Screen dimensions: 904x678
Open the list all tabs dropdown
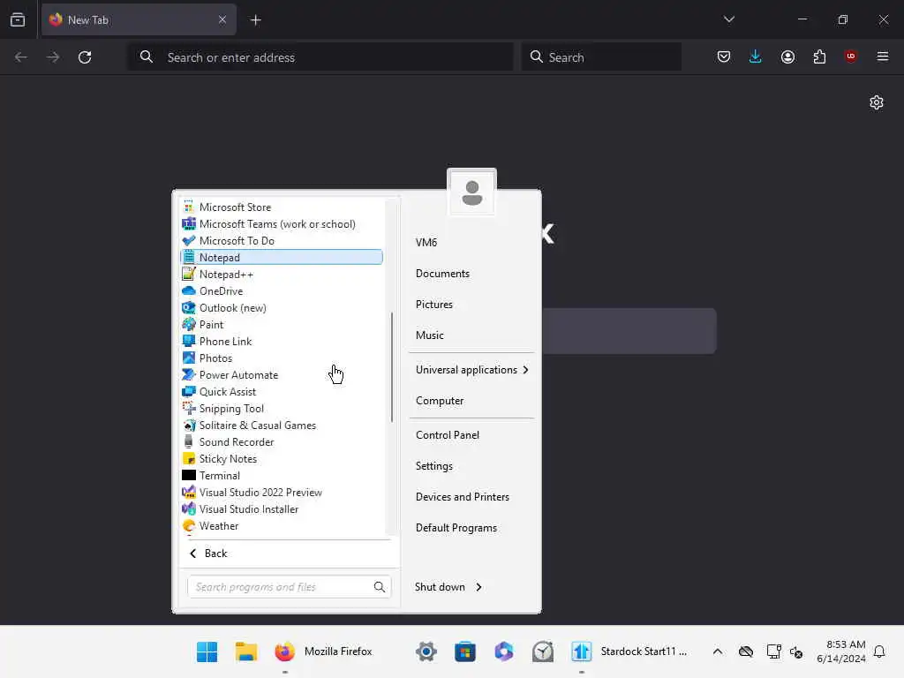(728, 19)
